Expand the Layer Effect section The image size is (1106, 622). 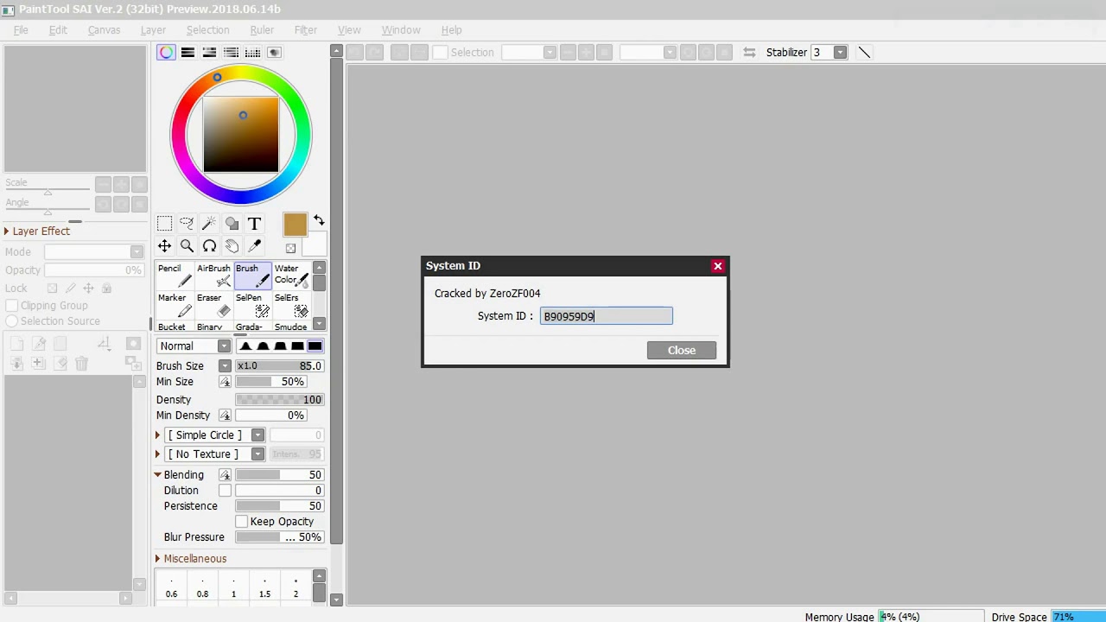[7, 232]
